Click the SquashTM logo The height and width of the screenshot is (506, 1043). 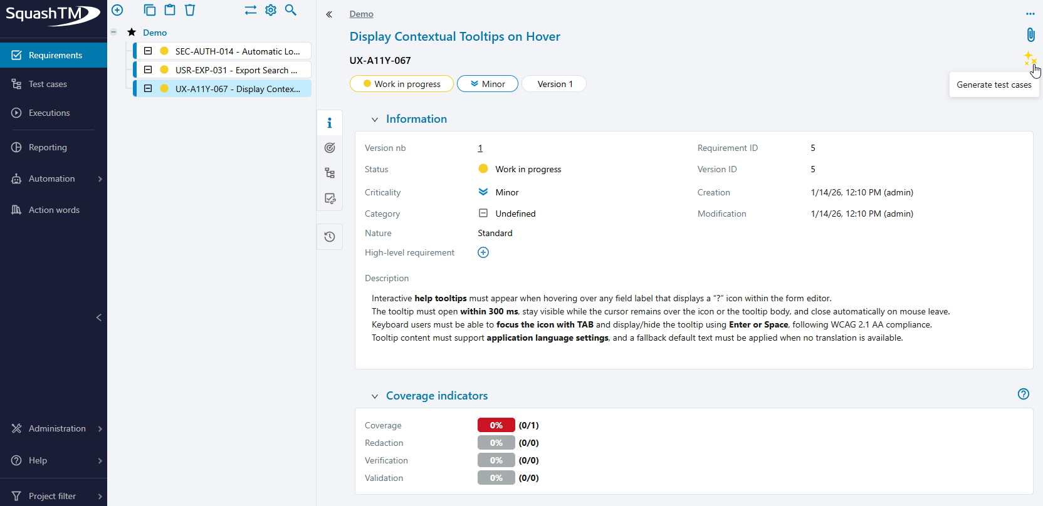coord(53,14)
